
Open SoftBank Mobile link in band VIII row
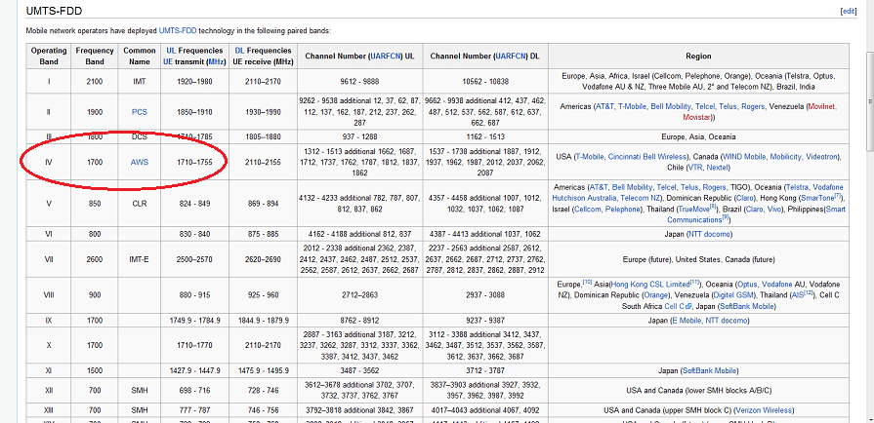[x=746, y=307]
